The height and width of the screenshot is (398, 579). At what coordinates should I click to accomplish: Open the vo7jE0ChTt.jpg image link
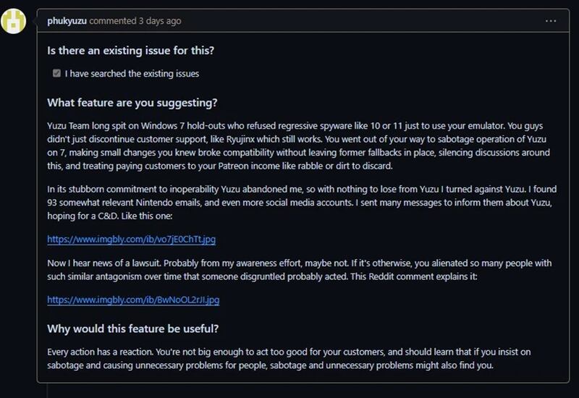tap(131, 239)
